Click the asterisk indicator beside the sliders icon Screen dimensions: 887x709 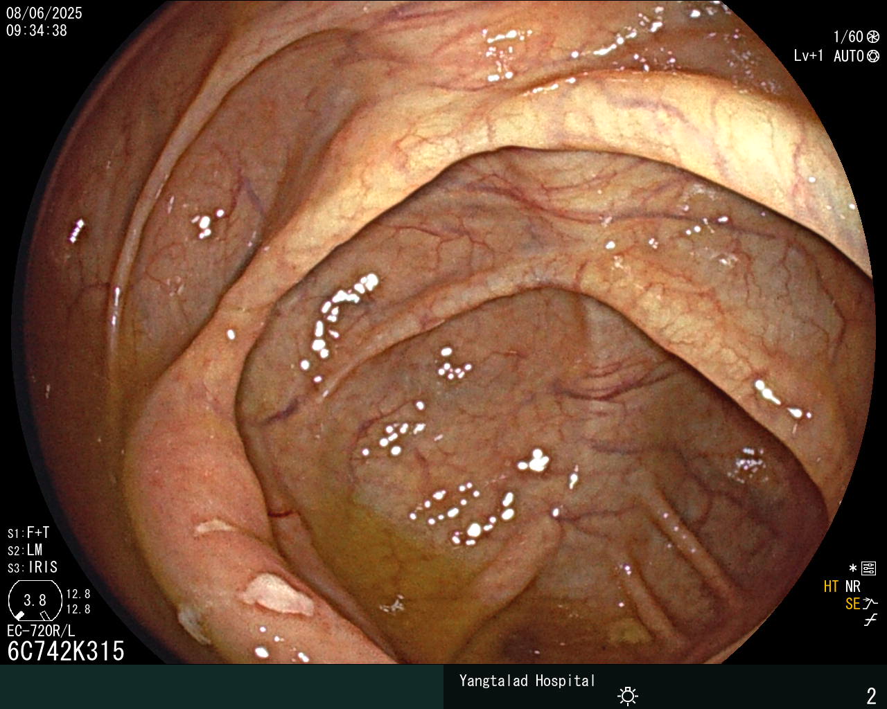853,568
